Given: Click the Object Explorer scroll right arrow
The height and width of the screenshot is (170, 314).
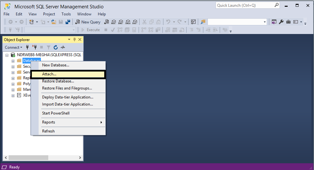Looking at the screenshot, I should [x=80, y=157].
